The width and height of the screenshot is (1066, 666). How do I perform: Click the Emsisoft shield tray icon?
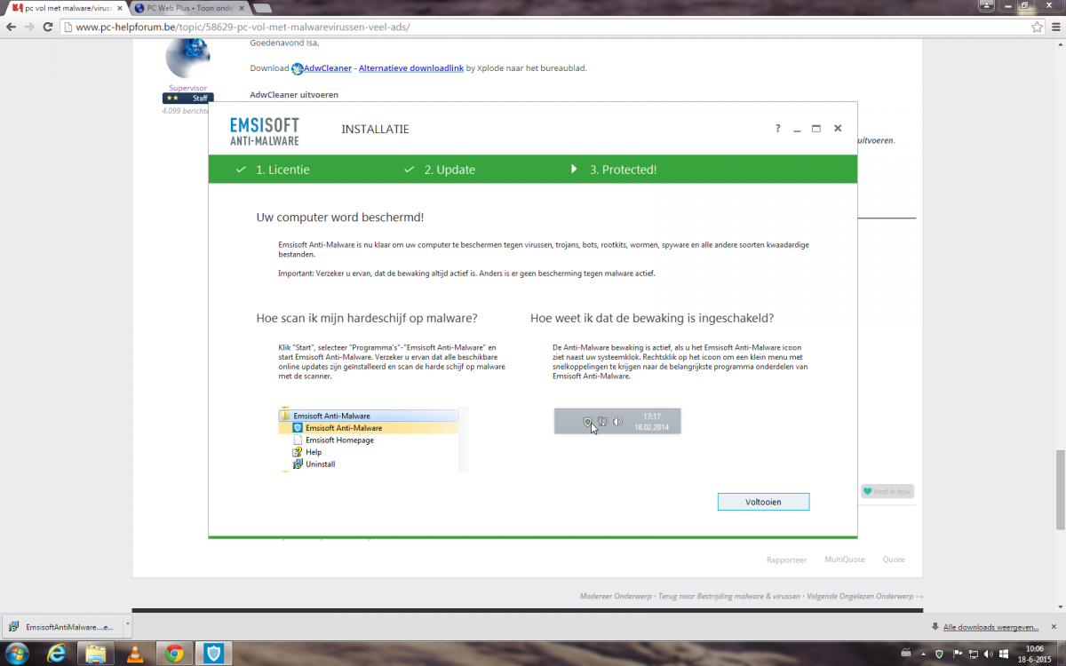[x=940, y=654]
